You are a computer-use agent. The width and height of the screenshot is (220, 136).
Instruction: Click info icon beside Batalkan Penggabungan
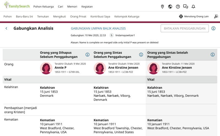213,28
